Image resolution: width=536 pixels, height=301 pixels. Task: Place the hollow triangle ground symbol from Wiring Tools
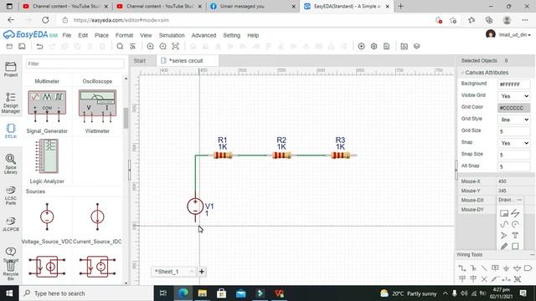click(518, 268)
